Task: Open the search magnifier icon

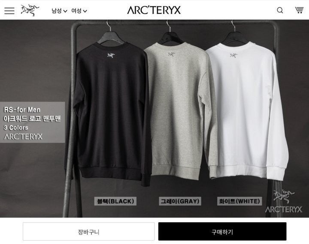Action: [x=280, y=10]
